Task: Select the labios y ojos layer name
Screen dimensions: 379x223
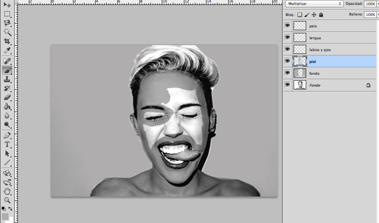Action: click(x=320, y=50)
